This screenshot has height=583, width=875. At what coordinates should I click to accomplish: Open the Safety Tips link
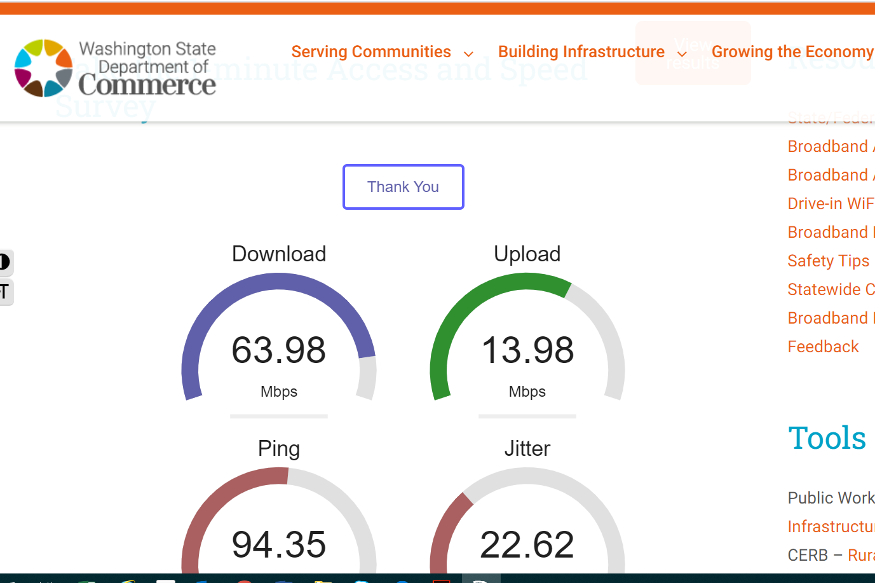point(829,261)
